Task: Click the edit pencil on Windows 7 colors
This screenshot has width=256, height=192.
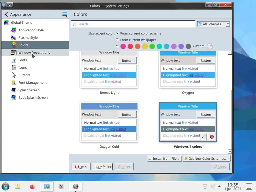Action: (203, 137)
